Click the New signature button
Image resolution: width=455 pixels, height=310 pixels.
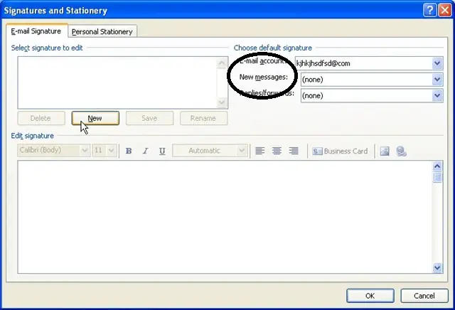[95, 118]
